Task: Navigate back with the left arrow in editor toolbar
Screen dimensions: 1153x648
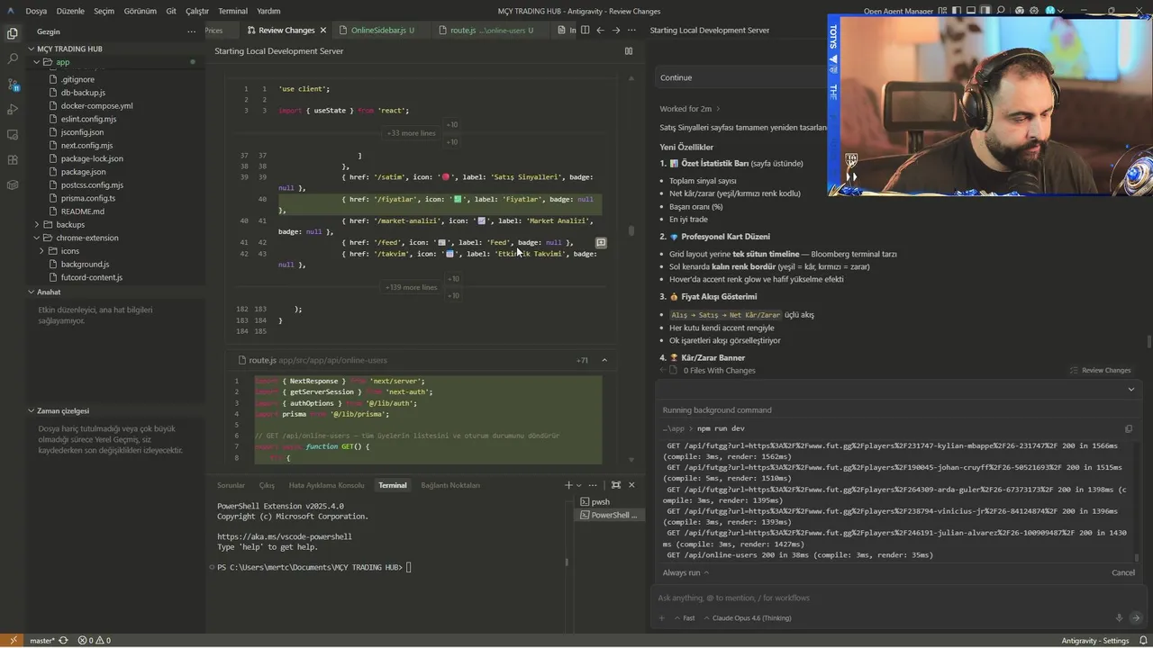Action: pos(600,30)
